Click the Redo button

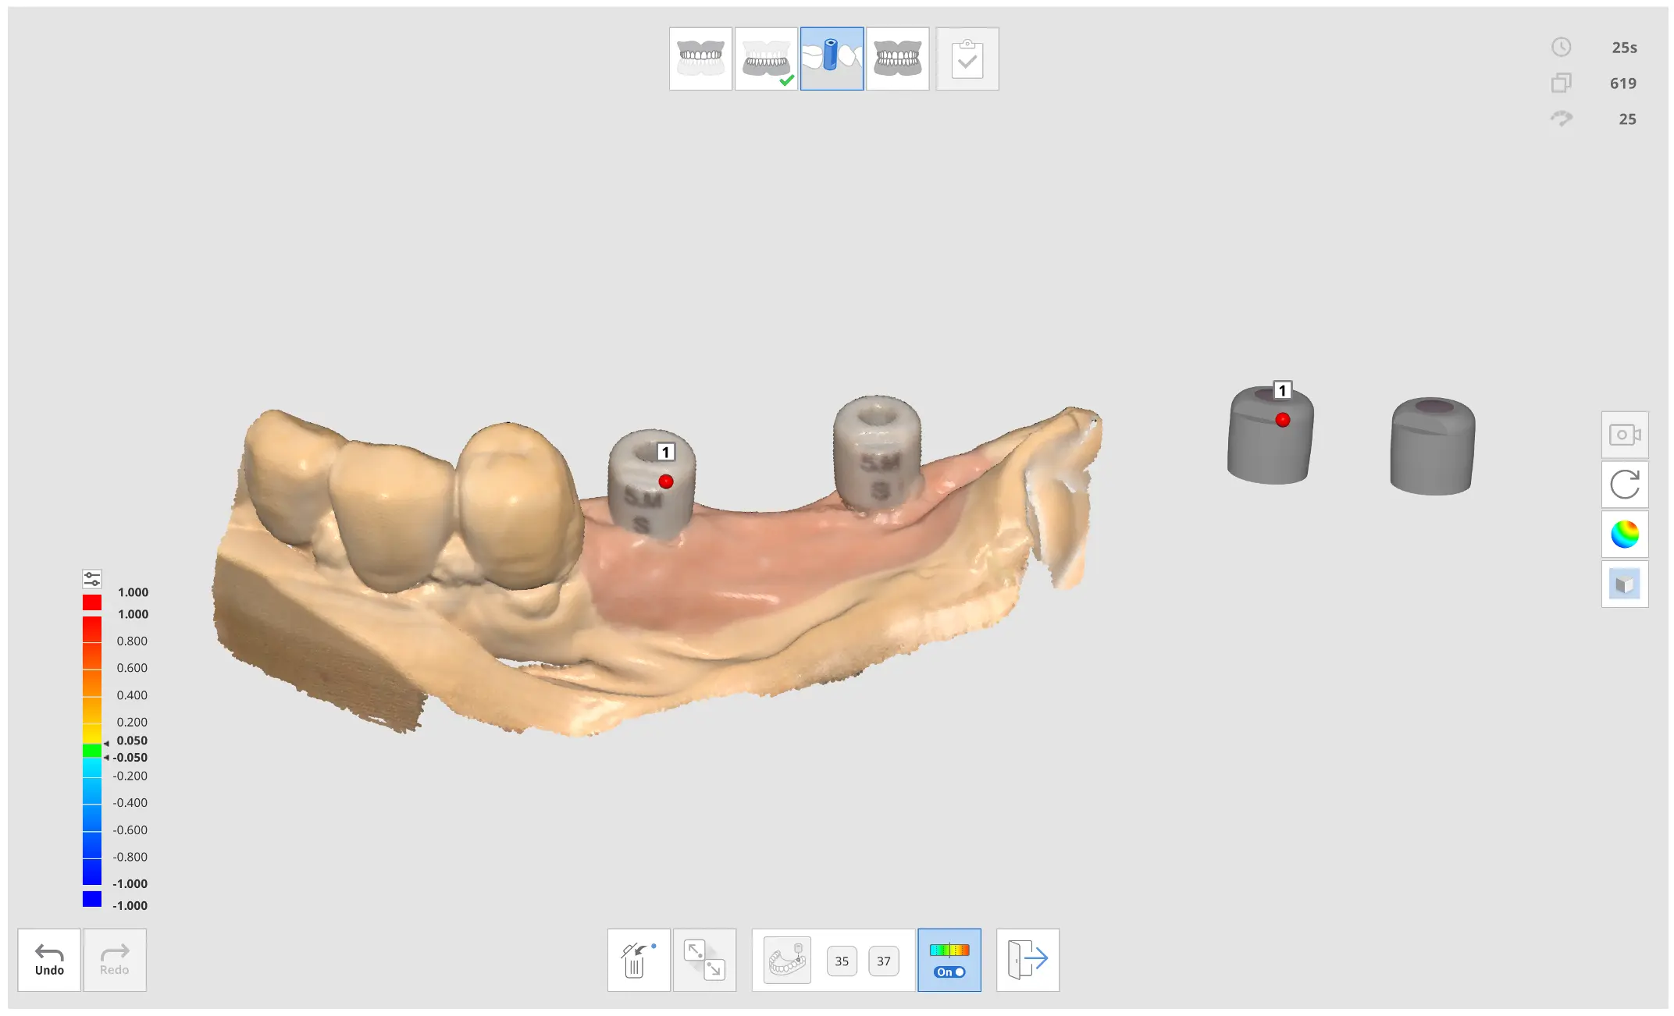pyautogui.click(x=115, y=960)
